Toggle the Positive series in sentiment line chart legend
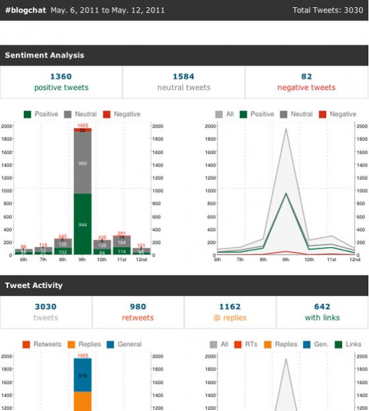369x411 pixels. [257, 114]
